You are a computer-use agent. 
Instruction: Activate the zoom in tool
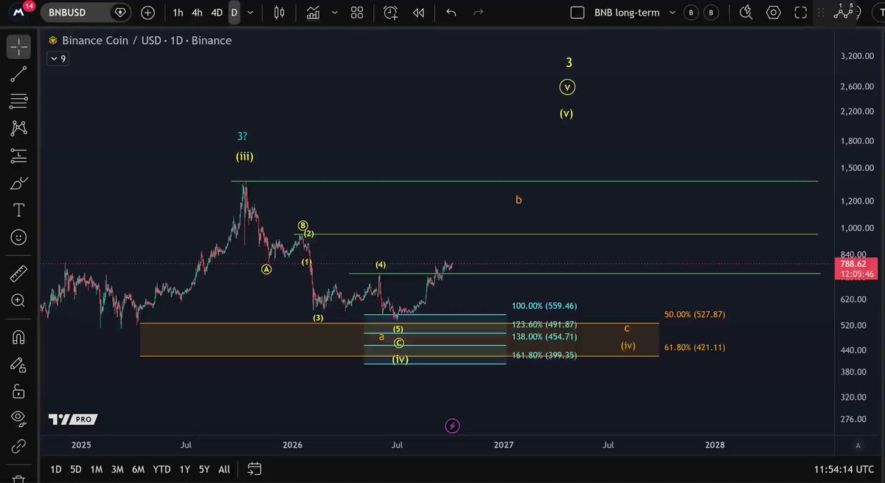[x=18, y=300]
